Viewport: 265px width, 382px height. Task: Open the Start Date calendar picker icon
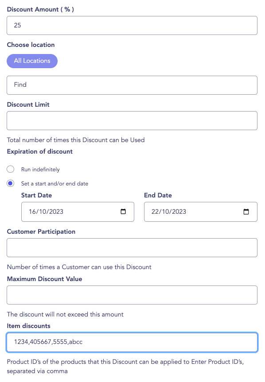[123, 212]
